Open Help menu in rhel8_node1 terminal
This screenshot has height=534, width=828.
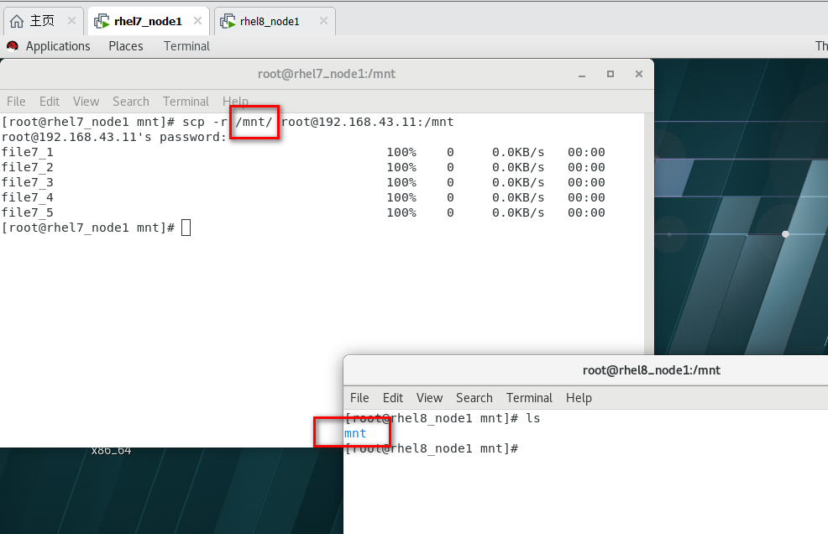[579, 398]
